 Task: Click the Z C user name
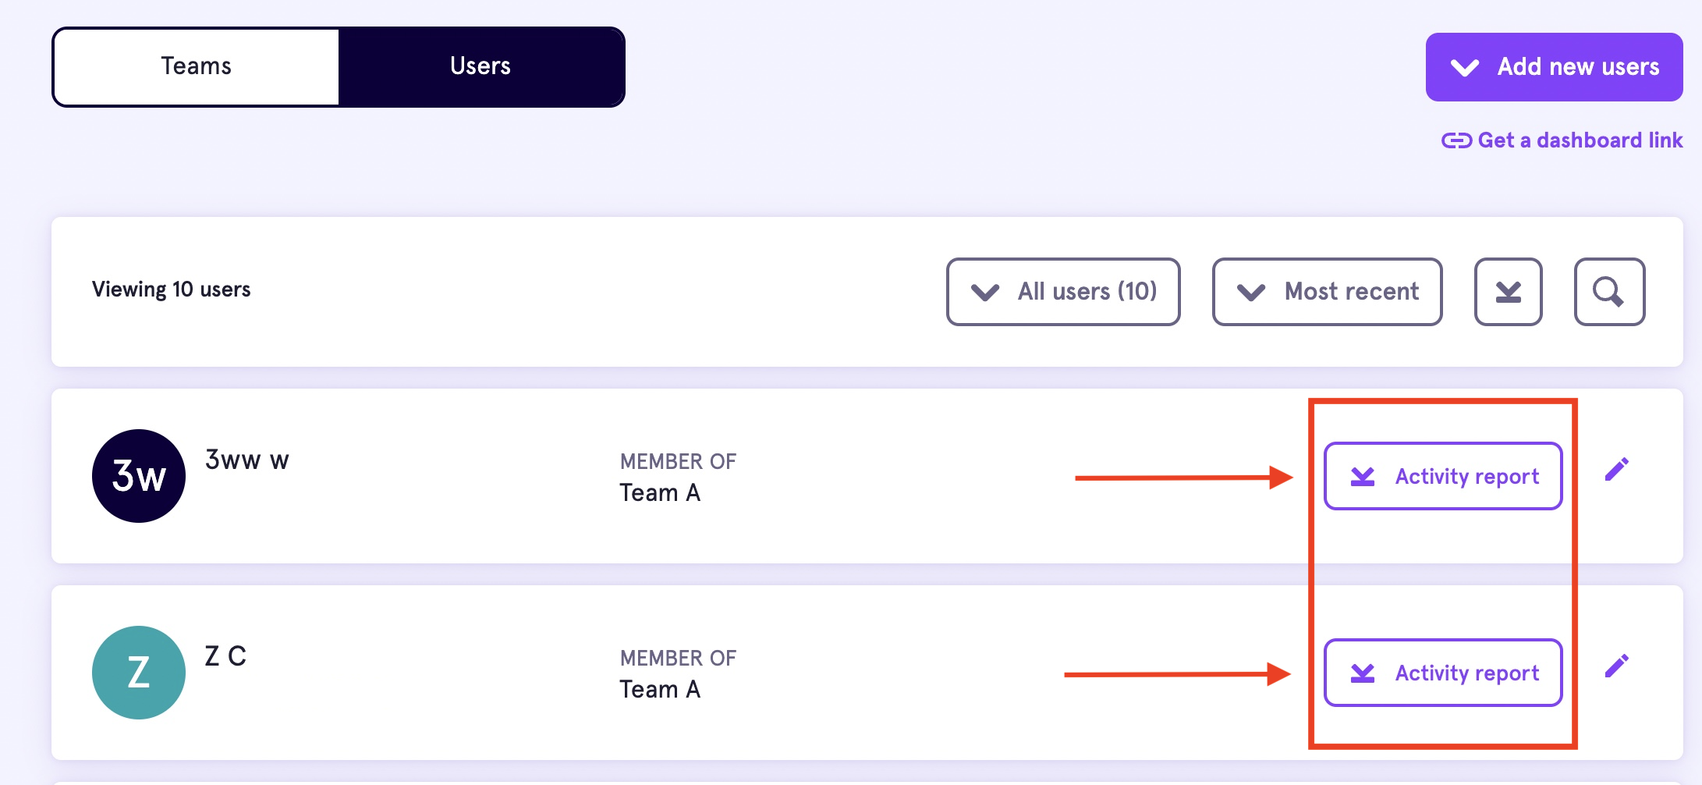tap(225, 656)
